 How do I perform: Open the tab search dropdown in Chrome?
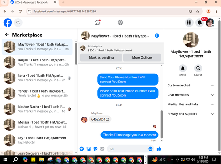click(4, 2)
